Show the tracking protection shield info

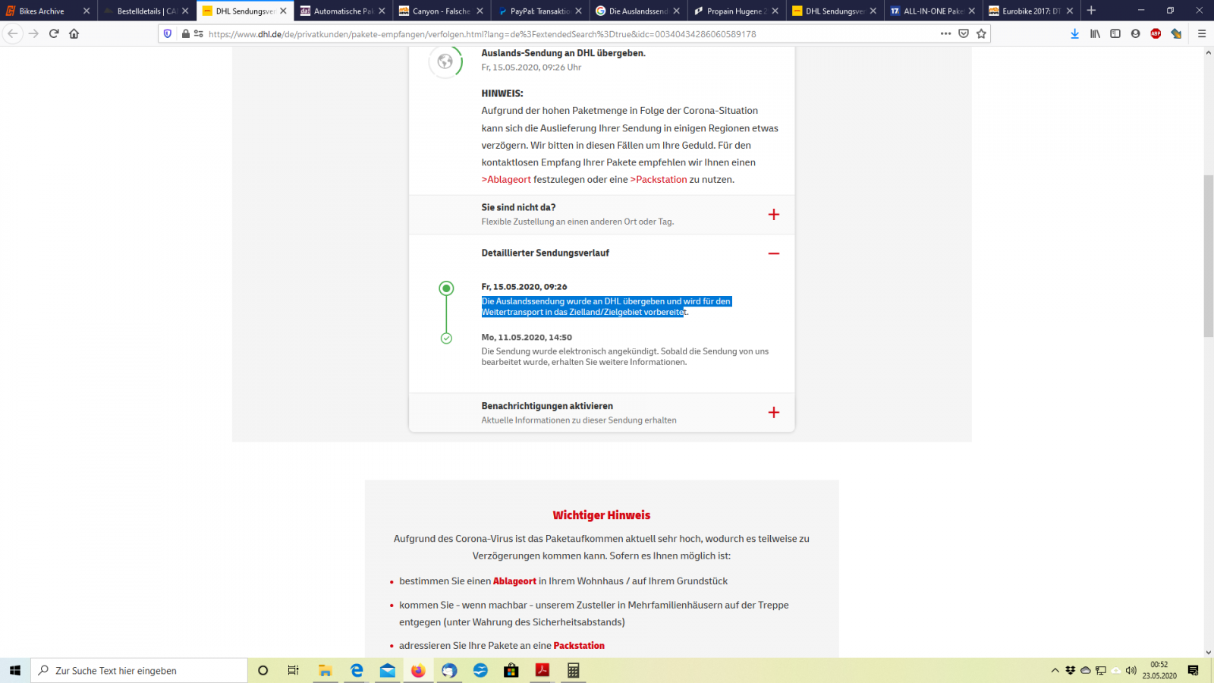tap(168, 33)
